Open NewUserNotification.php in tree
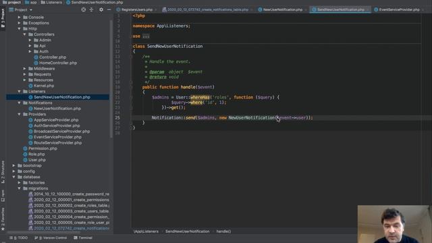This screenshot has height=243, width=432. click(57, 108)
